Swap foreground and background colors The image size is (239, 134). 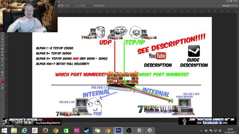3,78
